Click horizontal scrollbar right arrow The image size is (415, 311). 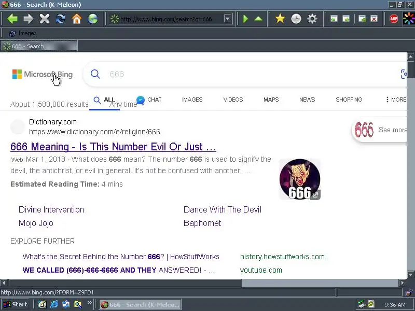pyautogui.click(x=403, y=282)
